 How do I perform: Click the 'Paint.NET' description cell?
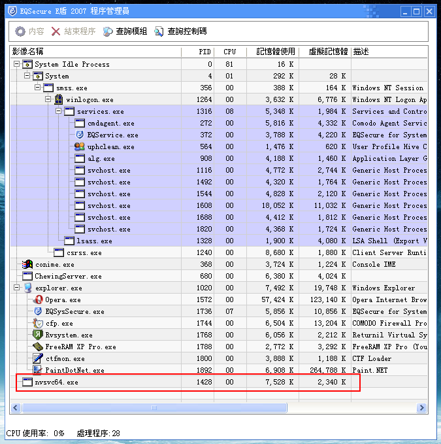coord(389,370)
